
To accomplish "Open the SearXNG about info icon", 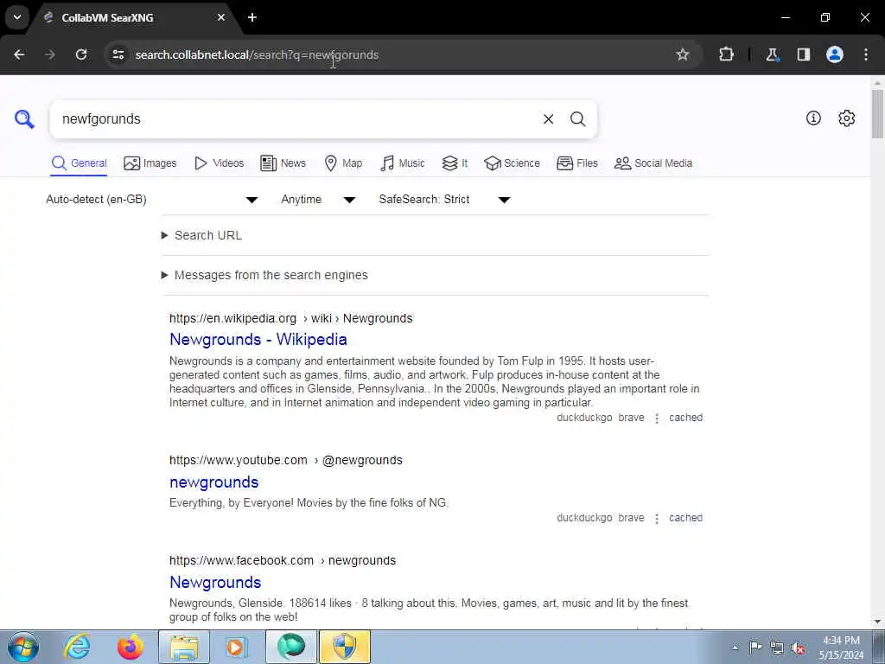I will click(813, 118).
